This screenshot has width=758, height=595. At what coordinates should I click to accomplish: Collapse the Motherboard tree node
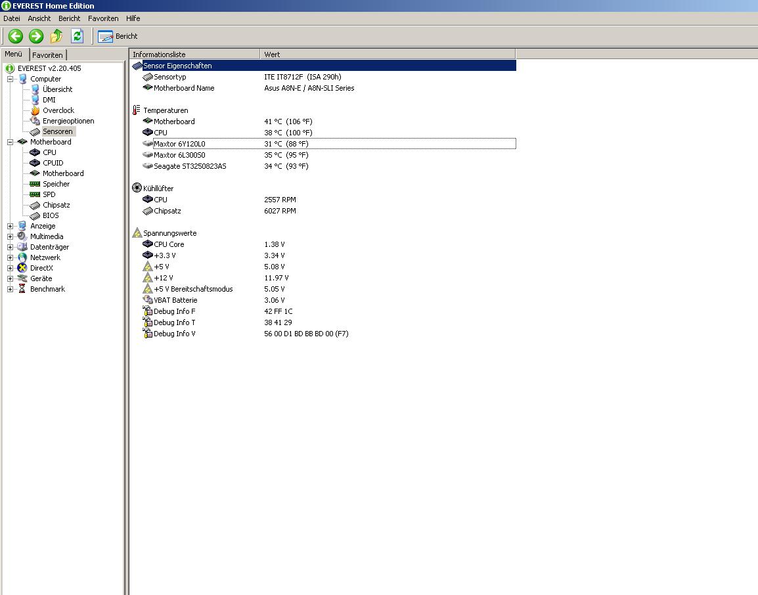click(10, 142)
